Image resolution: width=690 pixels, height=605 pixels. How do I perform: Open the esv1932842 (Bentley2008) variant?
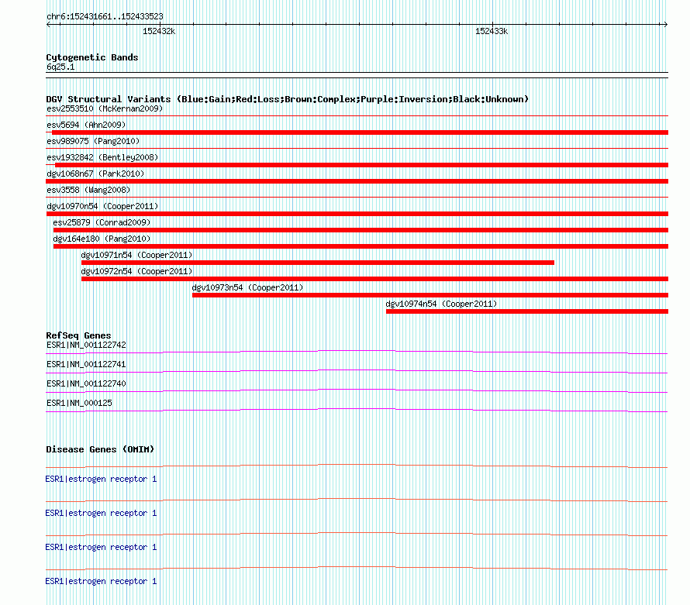102,157
